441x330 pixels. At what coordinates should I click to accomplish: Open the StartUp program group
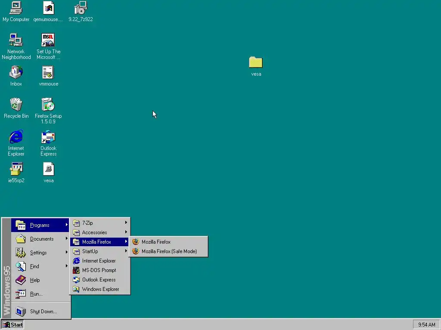click(x=100, y=251)
